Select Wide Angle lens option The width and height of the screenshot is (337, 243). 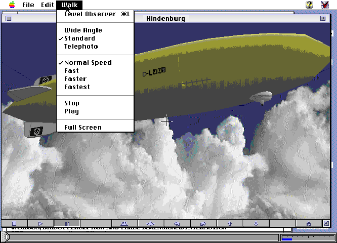click(83, 30)
